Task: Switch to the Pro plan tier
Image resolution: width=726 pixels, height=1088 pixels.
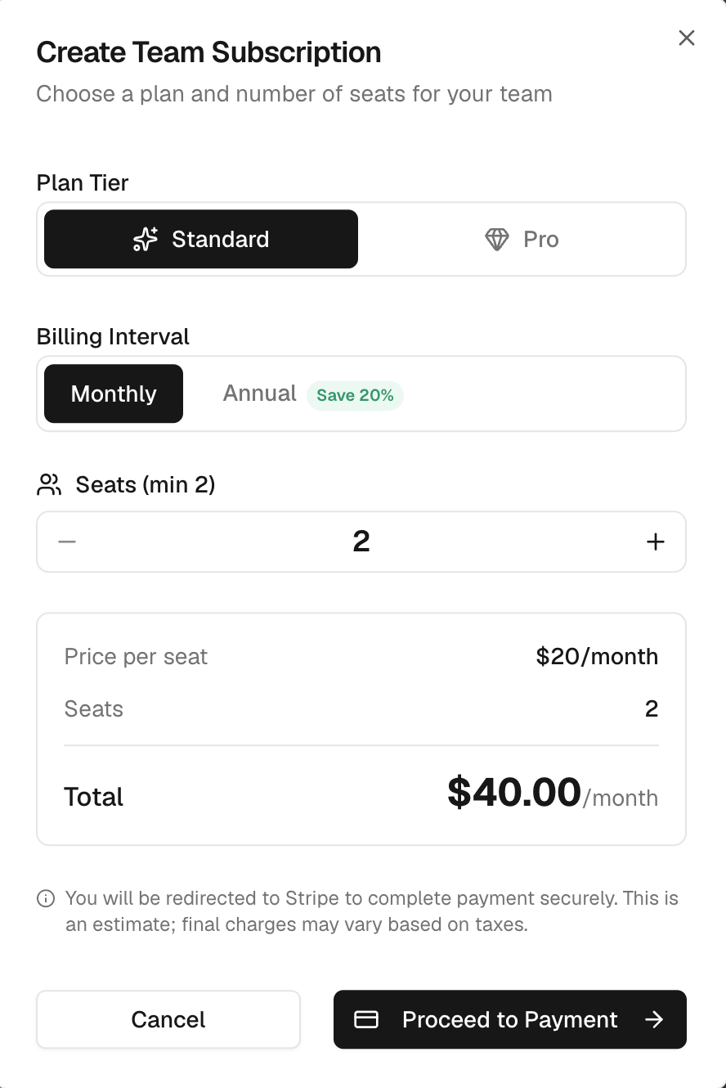Action: 522,240
